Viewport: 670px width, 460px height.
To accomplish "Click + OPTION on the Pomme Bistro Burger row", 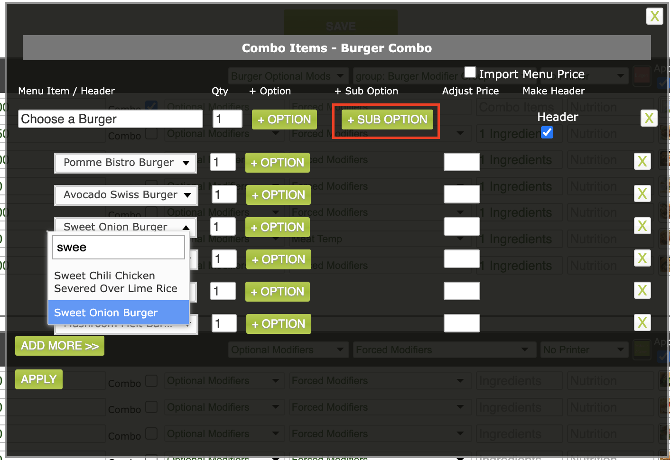I will [277, 163].
